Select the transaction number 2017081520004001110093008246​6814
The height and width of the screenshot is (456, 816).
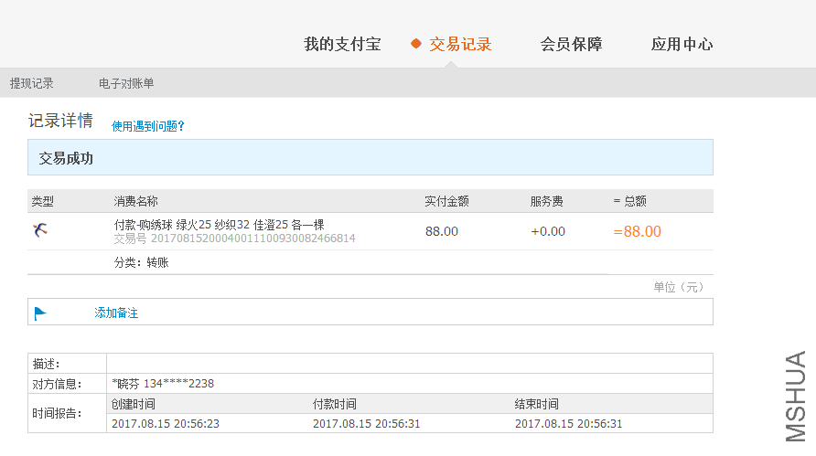[x=252, y=239]
